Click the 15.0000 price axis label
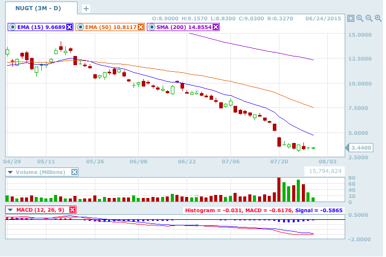This screenshot has width=386, height=257. [x=360, y=35]
